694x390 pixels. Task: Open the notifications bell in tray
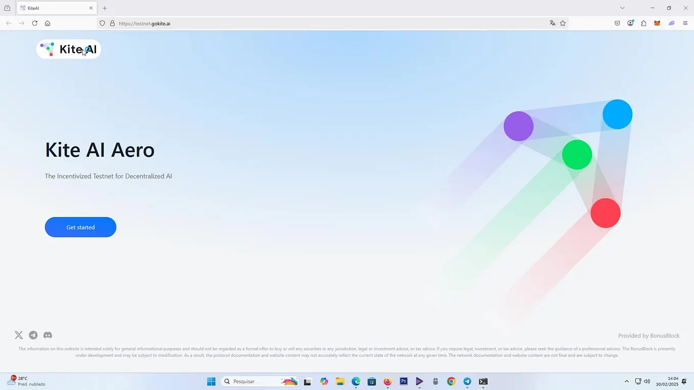click(684, 381)
